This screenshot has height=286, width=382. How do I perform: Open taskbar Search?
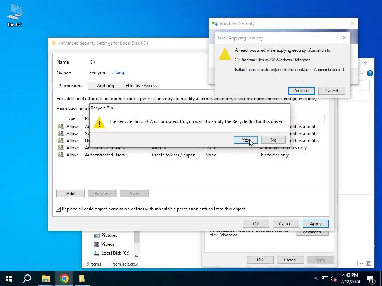27,279
